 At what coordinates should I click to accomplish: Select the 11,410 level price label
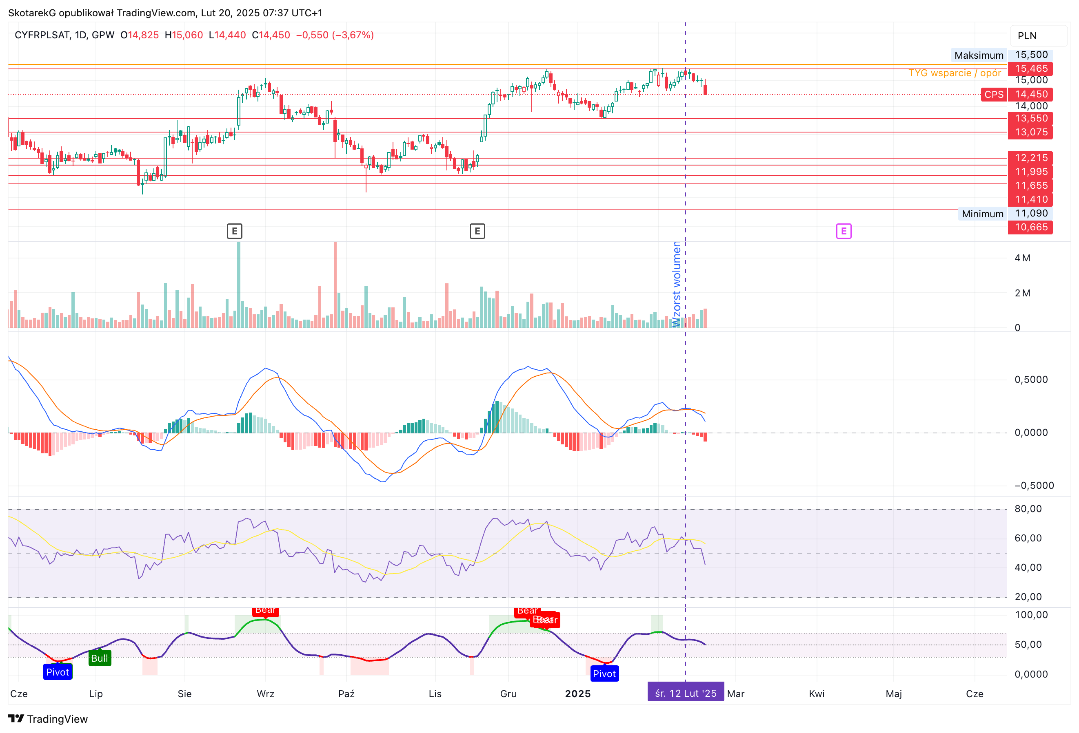(x=1030, y=199)
